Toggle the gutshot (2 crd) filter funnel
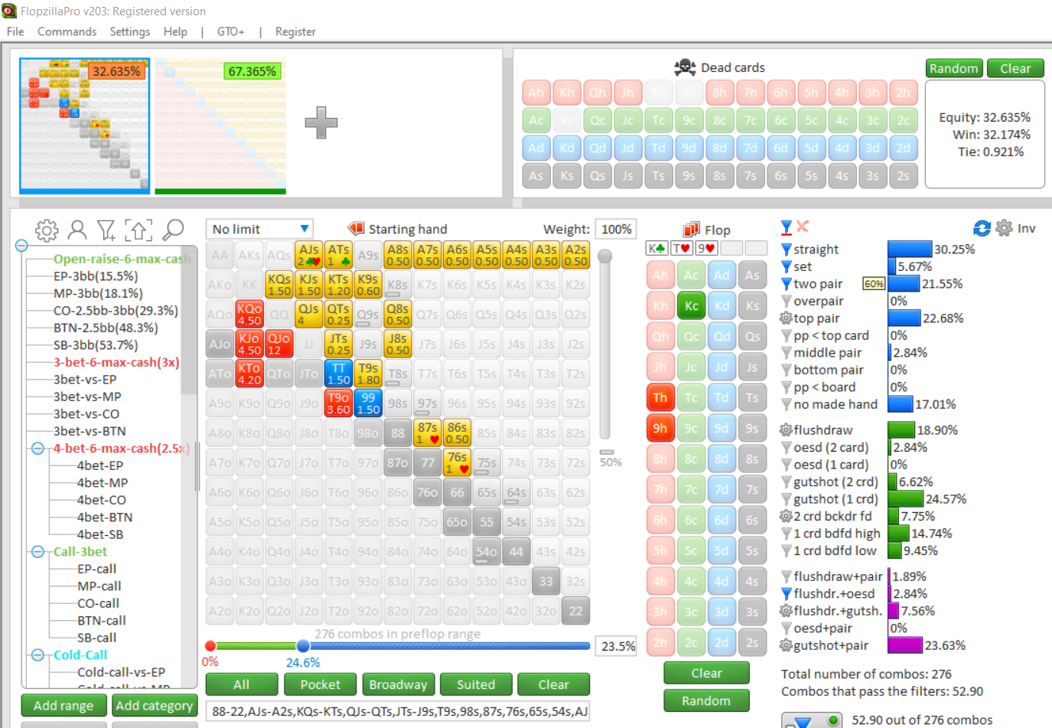Viewport: 1052px width, 728px height. tap(786, 482)
